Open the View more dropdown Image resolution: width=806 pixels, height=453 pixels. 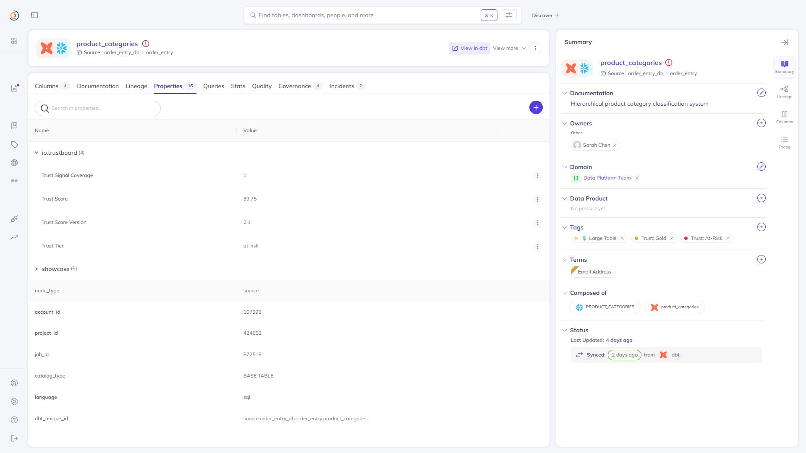click(x=509, y=48)
